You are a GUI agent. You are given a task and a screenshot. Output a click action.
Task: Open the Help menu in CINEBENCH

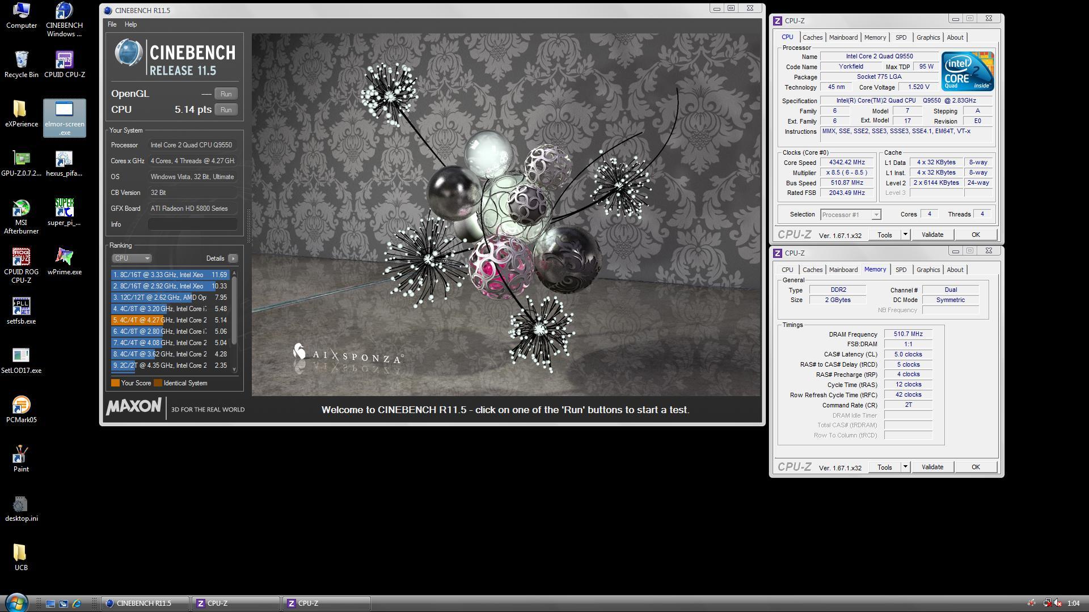click(x=130, y=24)
